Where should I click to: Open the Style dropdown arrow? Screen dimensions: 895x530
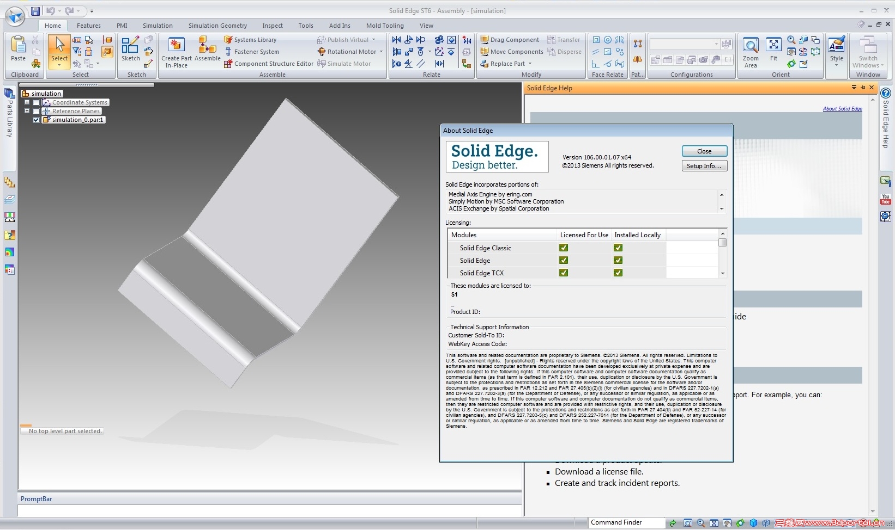(836, 65)
